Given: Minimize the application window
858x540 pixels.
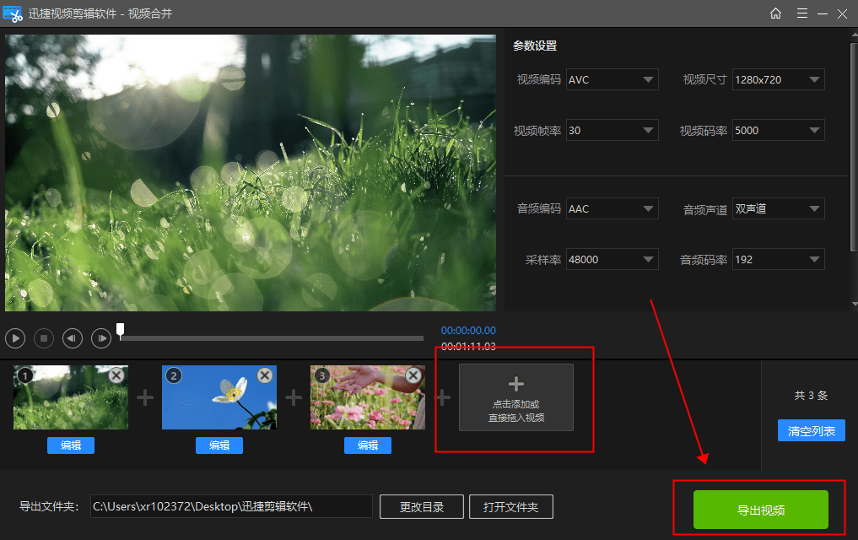Looking at the screenshot, I should [823, 13].
